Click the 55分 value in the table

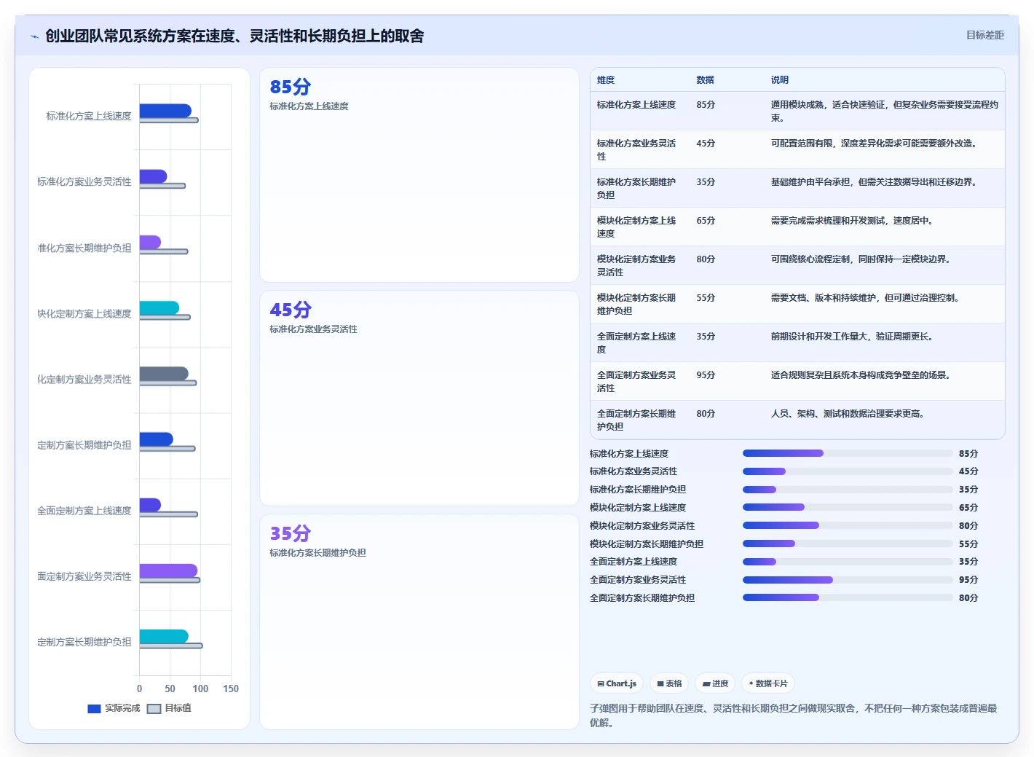(x=706, y=298)
